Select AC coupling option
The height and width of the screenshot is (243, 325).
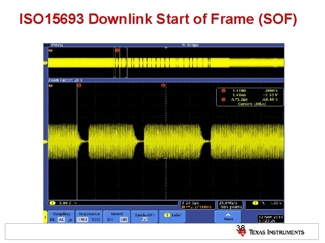[x=61, y=220]
